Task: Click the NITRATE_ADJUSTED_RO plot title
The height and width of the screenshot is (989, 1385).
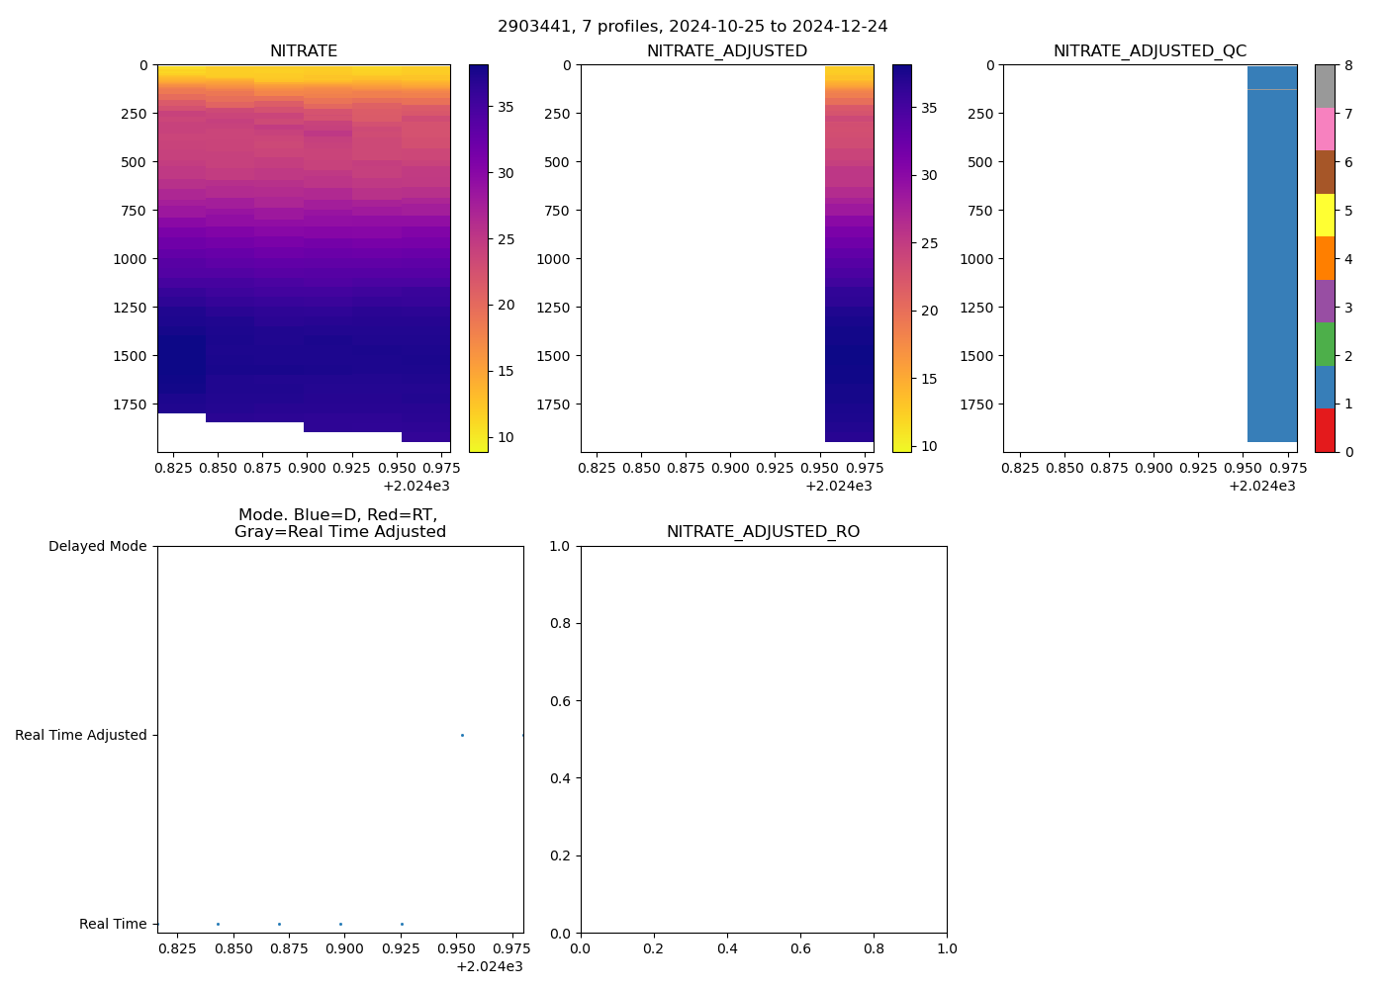Action: [x=763, y=532]
